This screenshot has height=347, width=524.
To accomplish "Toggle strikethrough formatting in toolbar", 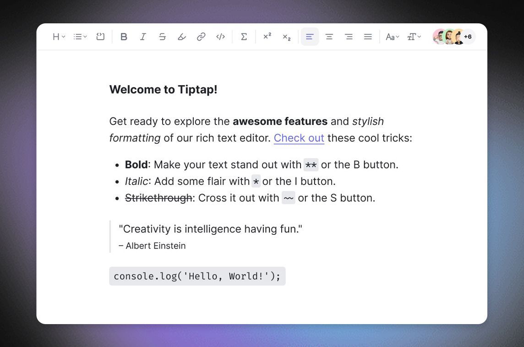I will [x=162, y=37].
